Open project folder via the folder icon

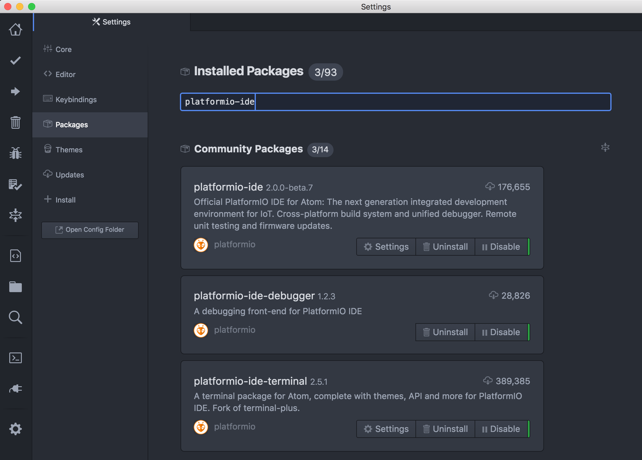[x=16, y=287]
